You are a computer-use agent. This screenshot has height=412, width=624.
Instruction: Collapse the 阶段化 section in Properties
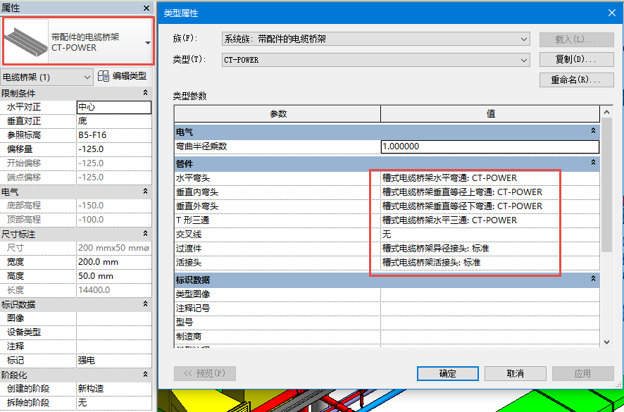pyautogui.click(x=146, y=375)
